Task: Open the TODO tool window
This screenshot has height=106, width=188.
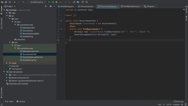Action: tap(9, 101)
